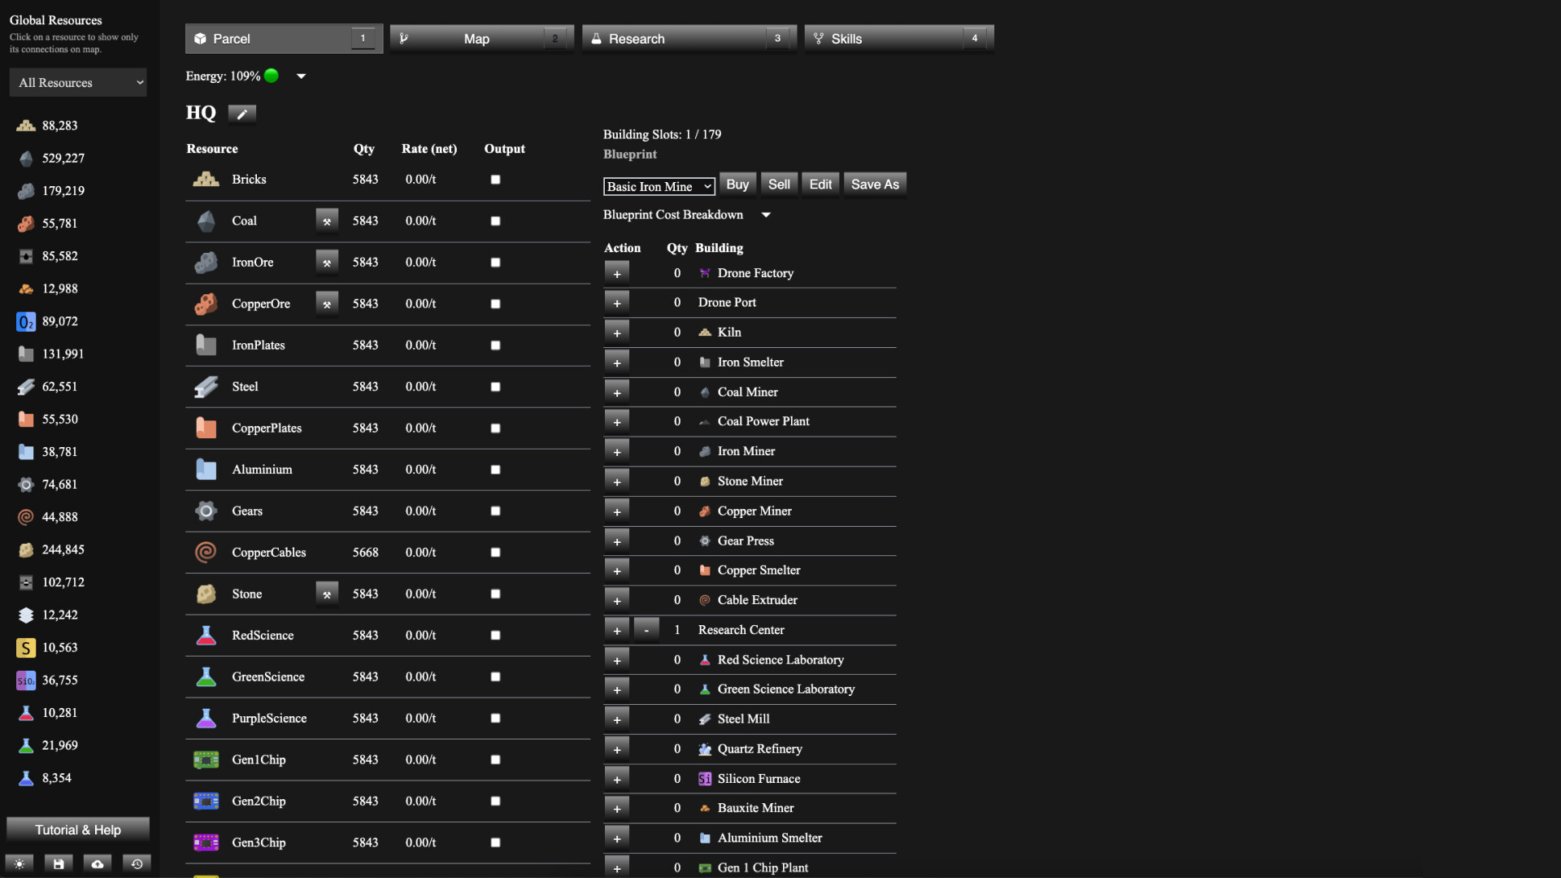Open Tutorial & Help

77,829
